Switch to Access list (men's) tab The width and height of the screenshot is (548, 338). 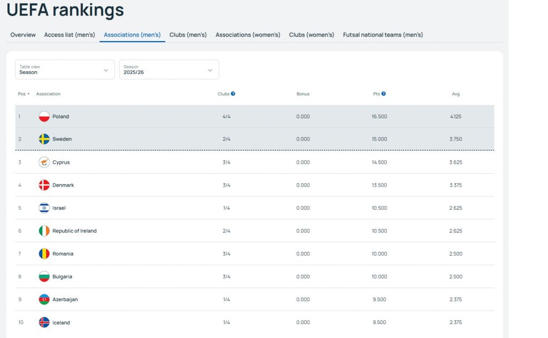point(70,35)
